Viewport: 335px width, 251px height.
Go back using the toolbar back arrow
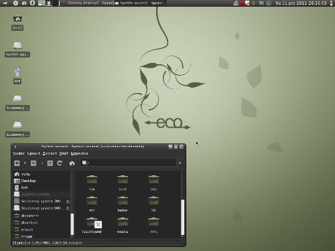[x=17, y=163]
